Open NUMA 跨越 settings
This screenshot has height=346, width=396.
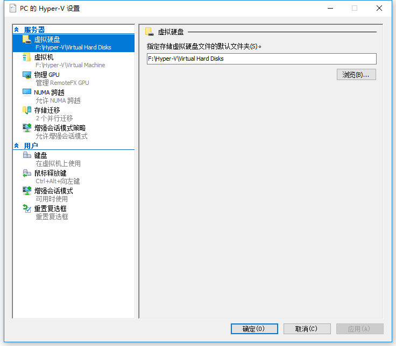74,96
